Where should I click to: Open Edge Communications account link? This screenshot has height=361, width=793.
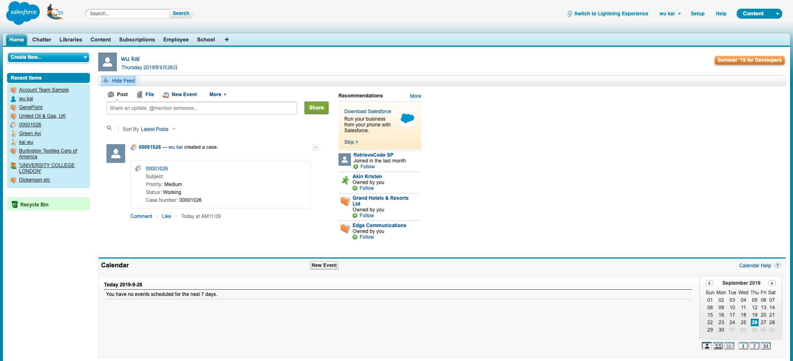[x=379, y=225]
